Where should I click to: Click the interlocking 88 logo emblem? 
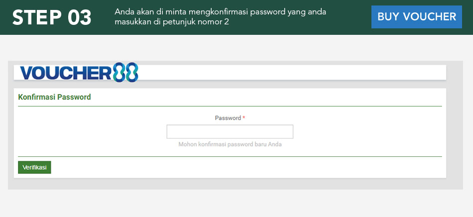tap(125, 73)
